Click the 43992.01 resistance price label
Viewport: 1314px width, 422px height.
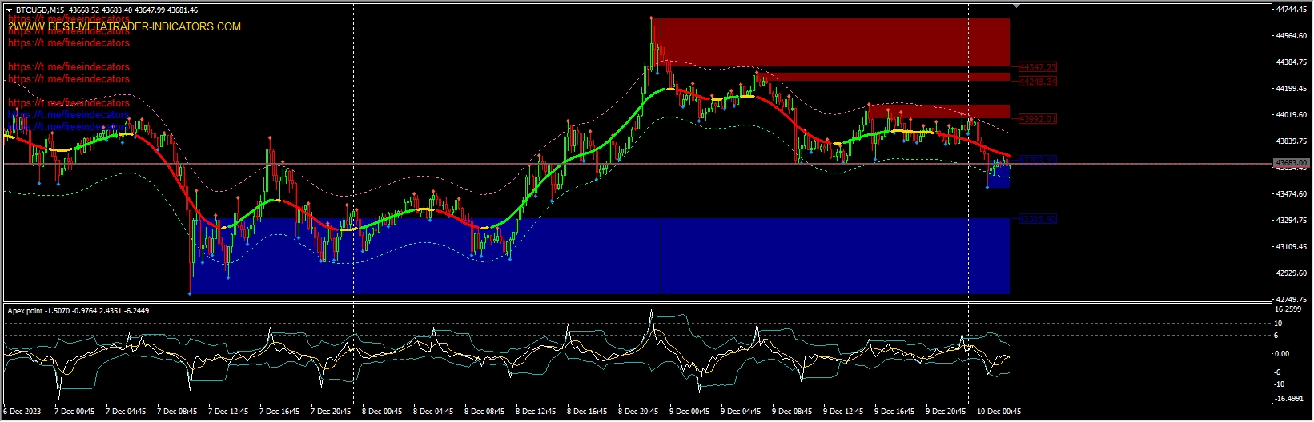coord(1037,119)
